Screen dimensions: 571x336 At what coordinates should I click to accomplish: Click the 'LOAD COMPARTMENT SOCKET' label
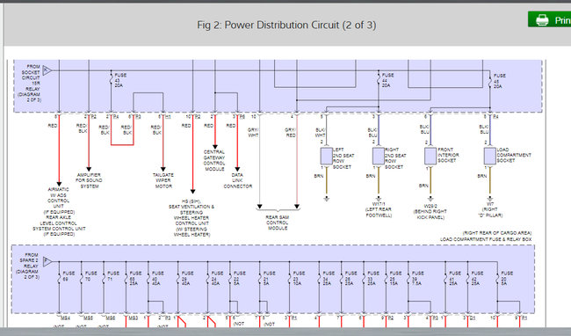514,155
